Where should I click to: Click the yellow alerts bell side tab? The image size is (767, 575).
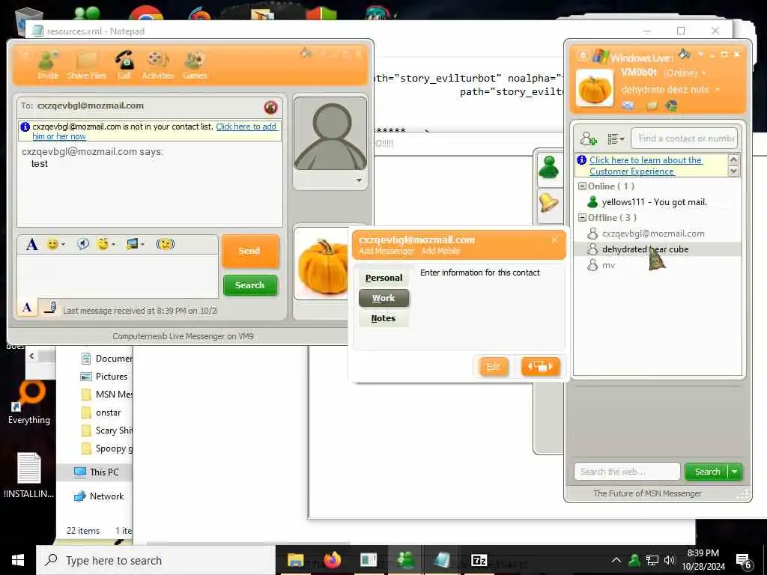coord(549,202)
